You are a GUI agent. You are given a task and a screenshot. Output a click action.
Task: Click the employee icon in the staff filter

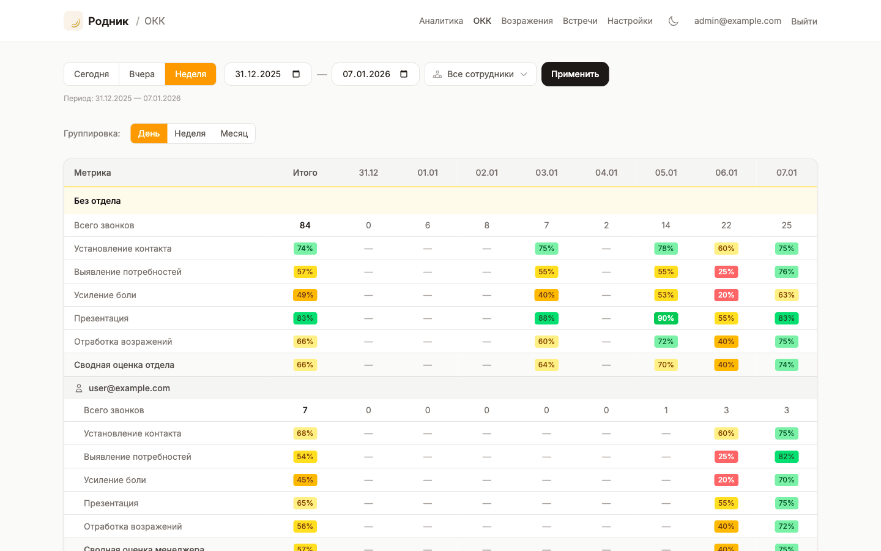(437, 74)
